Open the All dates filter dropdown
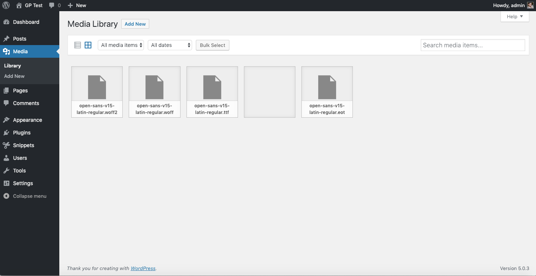The width and height of the screenshot is (536, 276). [x=170, y=45]
